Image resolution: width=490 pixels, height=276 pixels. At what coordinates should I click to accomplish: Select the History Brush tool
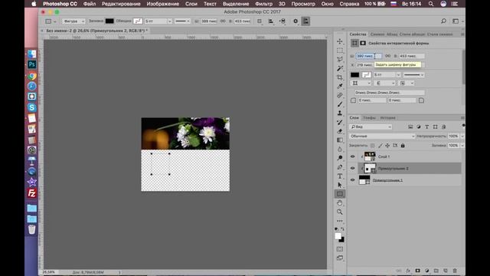(340, 122)
